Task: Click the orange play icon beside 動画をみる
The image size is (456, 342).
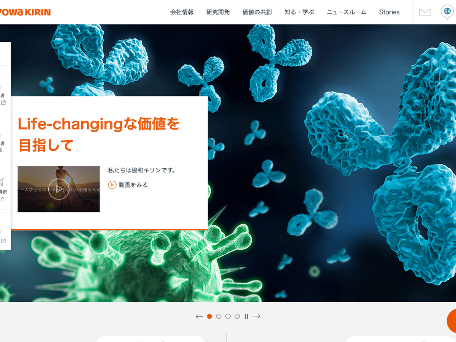Action: pos(112,185)
